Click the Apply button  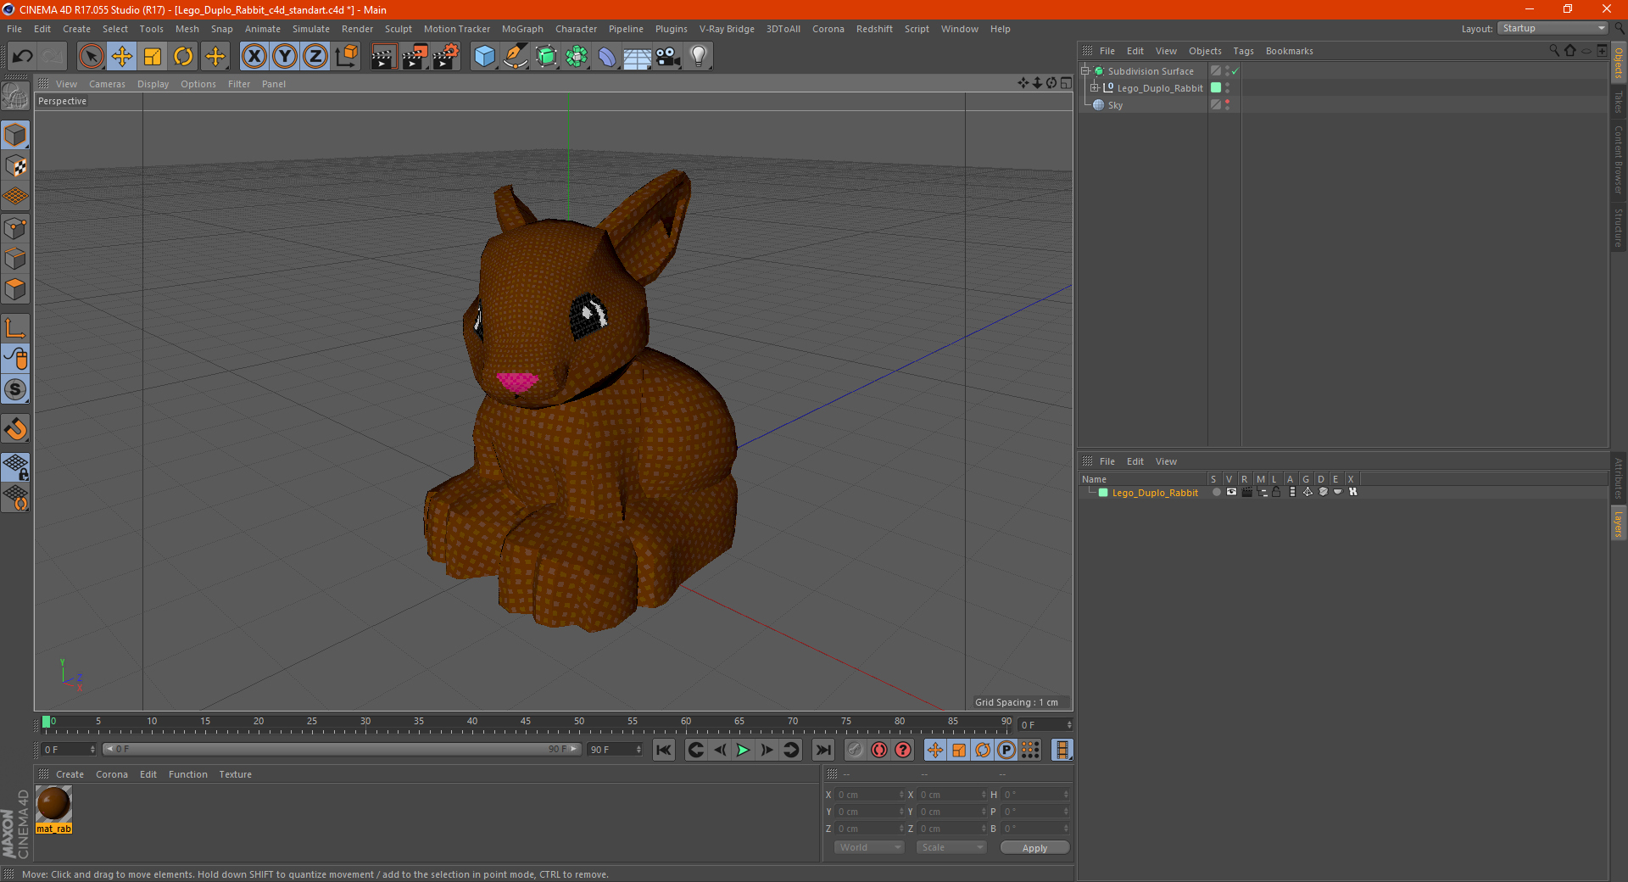pos(1034,847)
